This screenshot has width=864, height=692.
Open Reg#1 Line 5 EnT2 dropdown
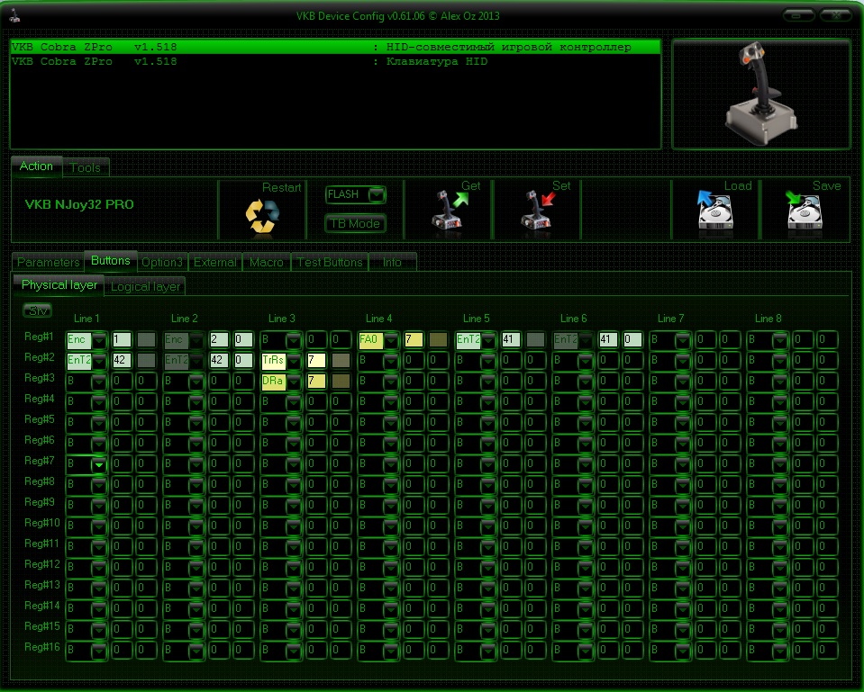(488, 340)
